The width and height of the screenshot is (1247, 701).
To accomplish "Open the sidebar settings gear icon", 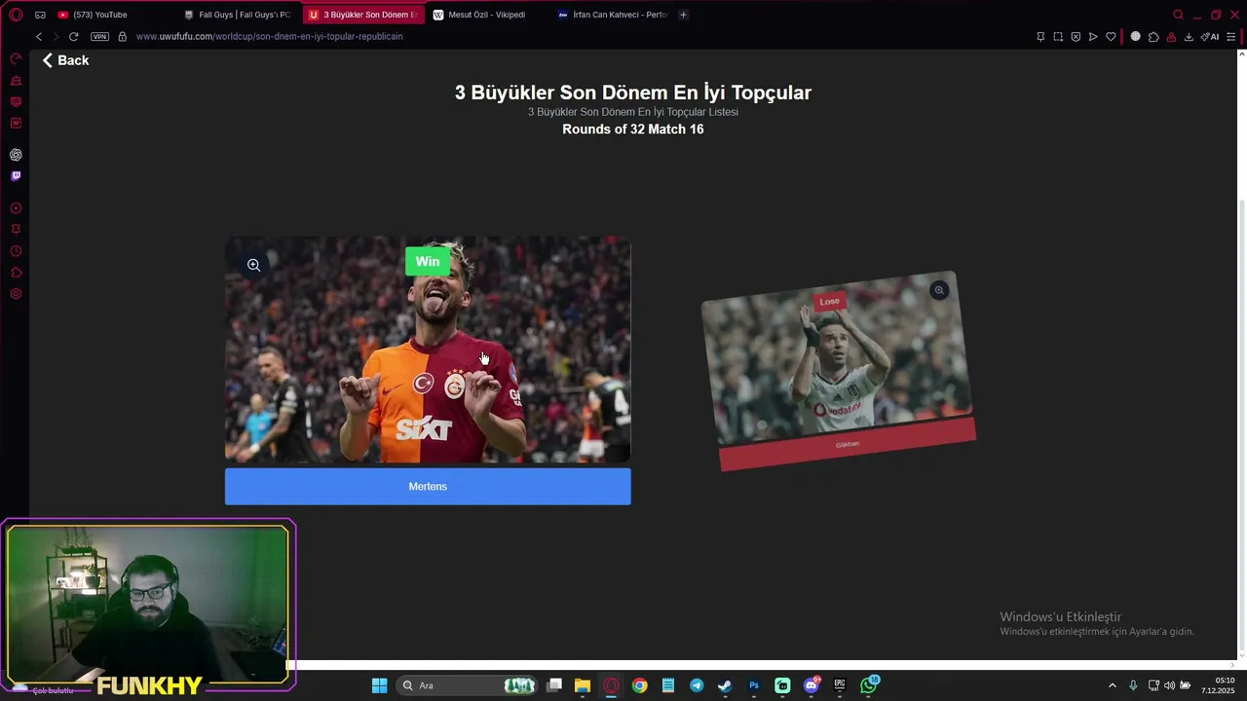I will [16, 294].
